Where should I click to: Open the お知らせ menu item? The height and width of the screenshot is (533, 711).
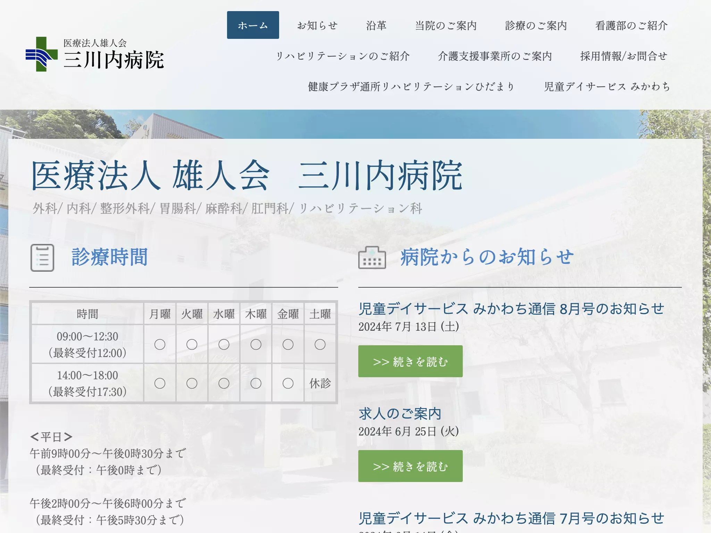coord(317,25)
